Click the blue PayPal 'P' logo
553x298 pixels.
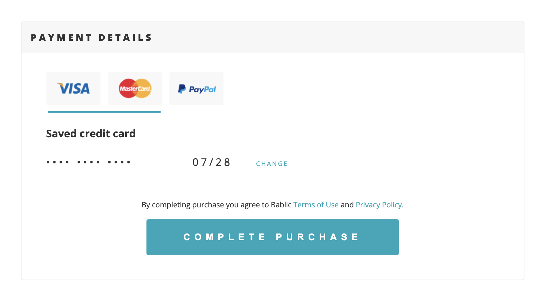(x=182, y=89)
